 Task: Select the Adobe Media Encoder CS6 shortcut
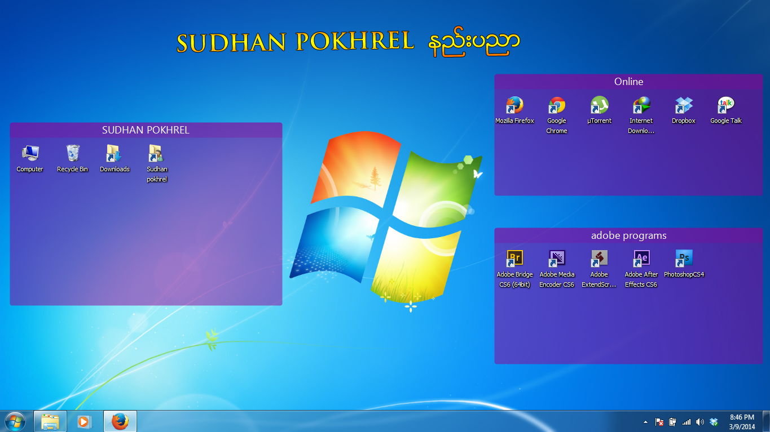557,269
